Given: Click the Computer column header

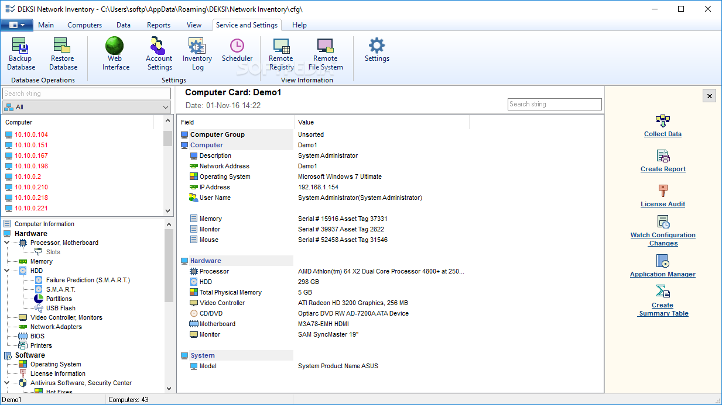Looking at the screenshot, I should tap(78, 122).
